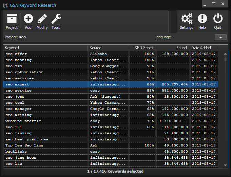
Task: Select the 'Top Ten Seo Tips' row
Action: click(111, 145)
